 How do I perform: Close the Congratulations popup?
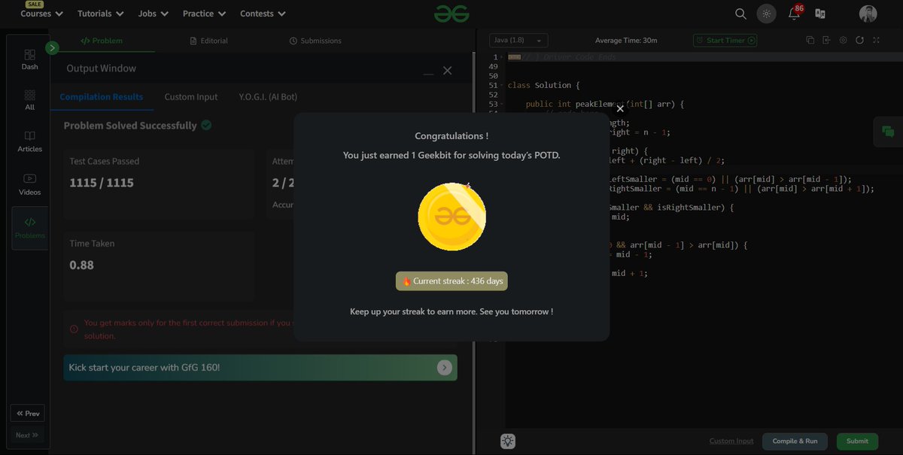point(620,109)
